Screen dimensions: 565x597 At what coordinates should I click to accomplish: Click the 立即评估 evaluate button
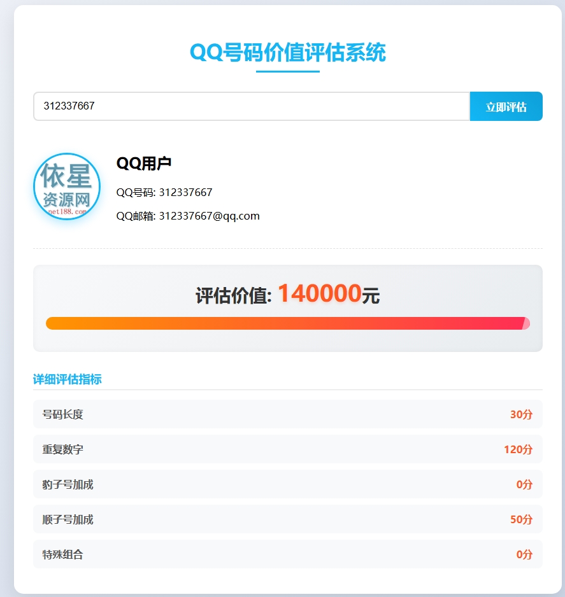[x=506, y=106]
